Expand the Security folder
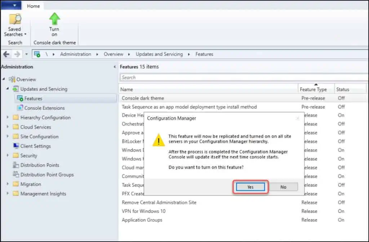The width and height of the screenshot is (369, 242). click(x=8, y=156)
